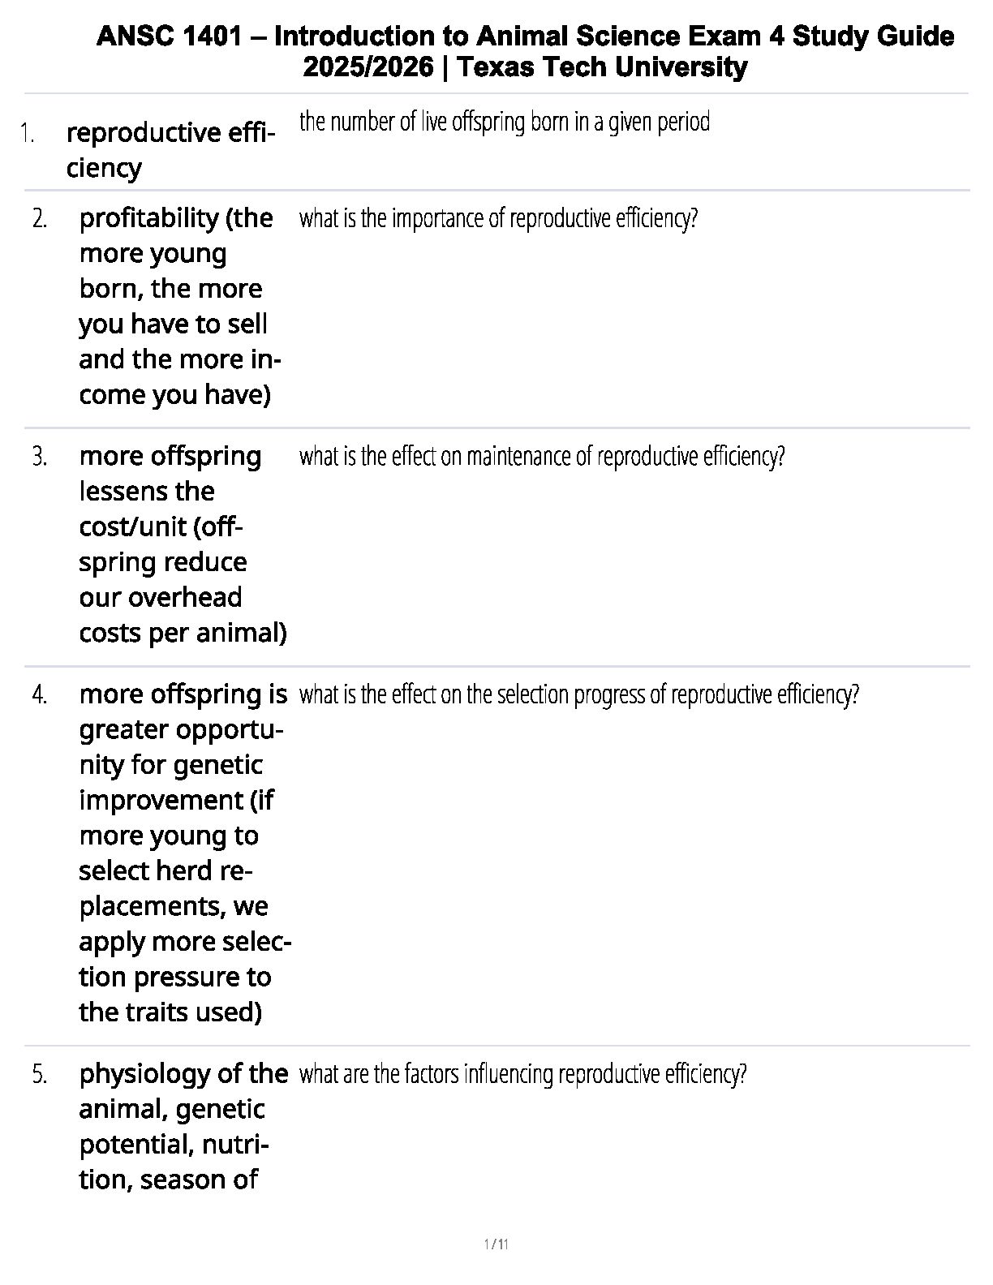Click the item number 2 marker

click(40, 218)
